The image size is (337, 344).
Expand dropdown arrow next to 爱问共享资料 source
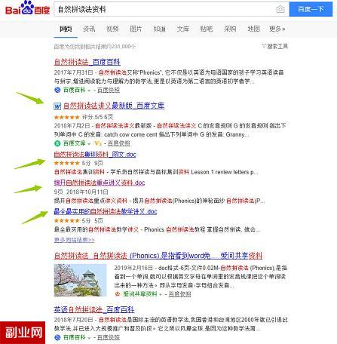[161, 294]
